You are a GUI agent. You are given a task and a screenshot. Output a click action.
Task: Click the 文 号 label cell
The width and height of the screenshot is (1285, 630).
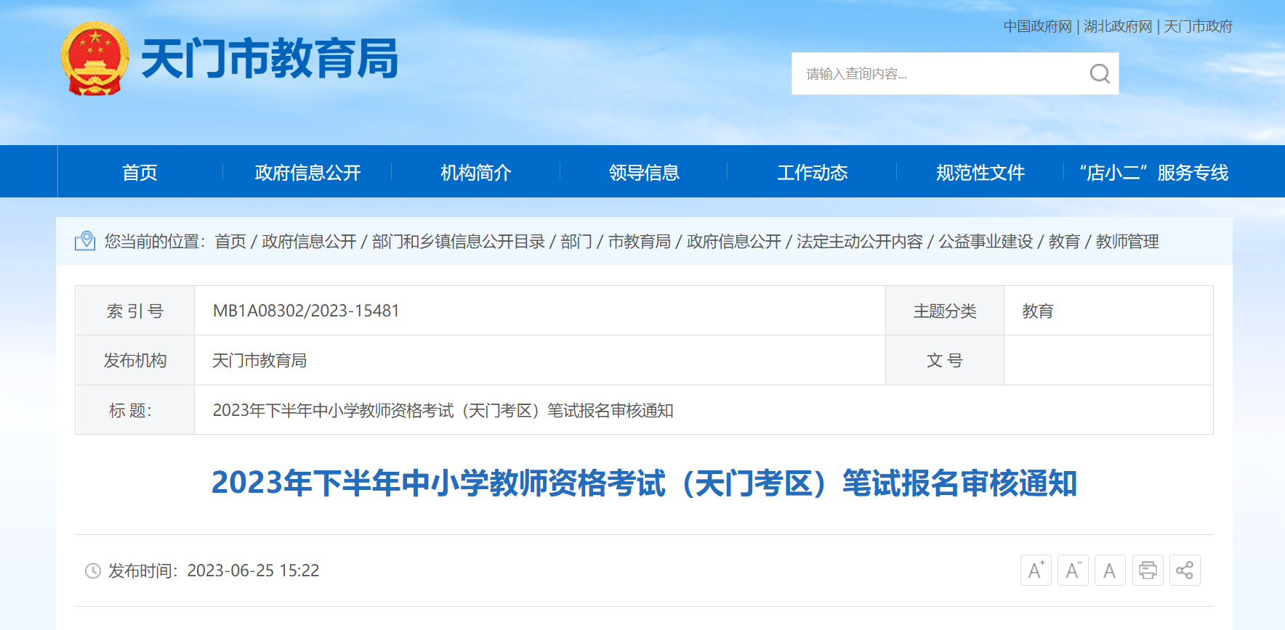pyautogui.click(x=945, y=360)
